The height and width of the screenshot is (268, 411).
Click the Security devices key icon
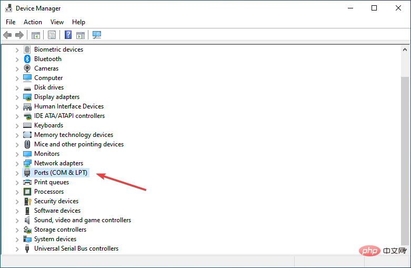(x=27, y=201)
